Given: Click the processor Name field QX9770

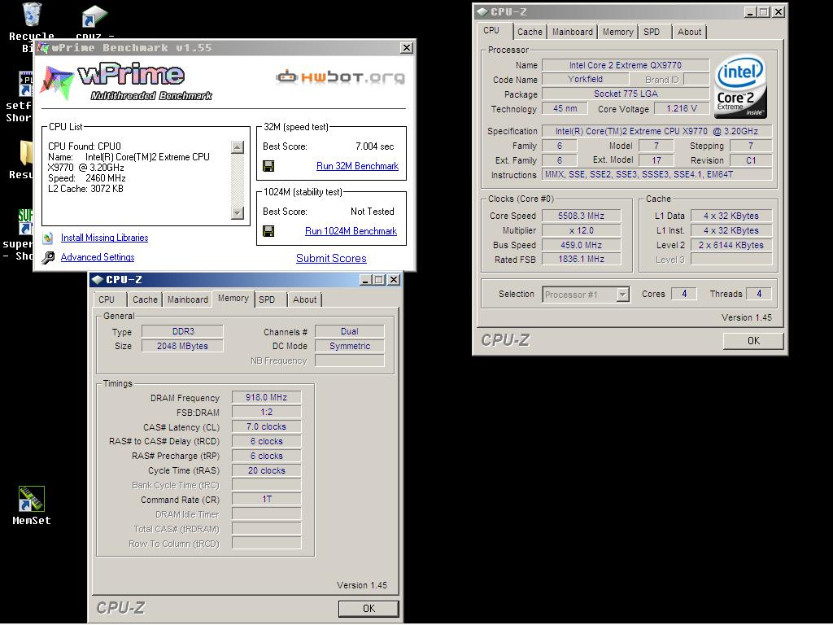Looking at the screenshot, I should [x=626, y=65].
